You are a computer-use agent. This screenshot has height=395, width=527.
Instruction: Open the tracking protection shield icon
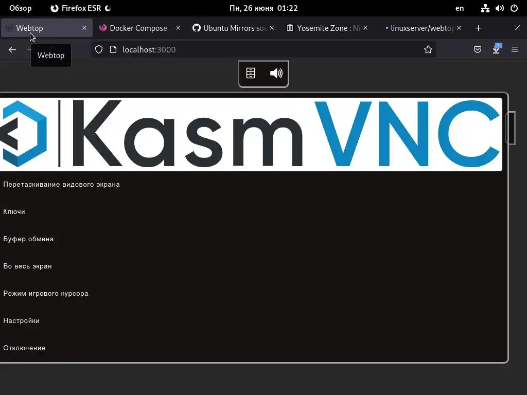99,50
